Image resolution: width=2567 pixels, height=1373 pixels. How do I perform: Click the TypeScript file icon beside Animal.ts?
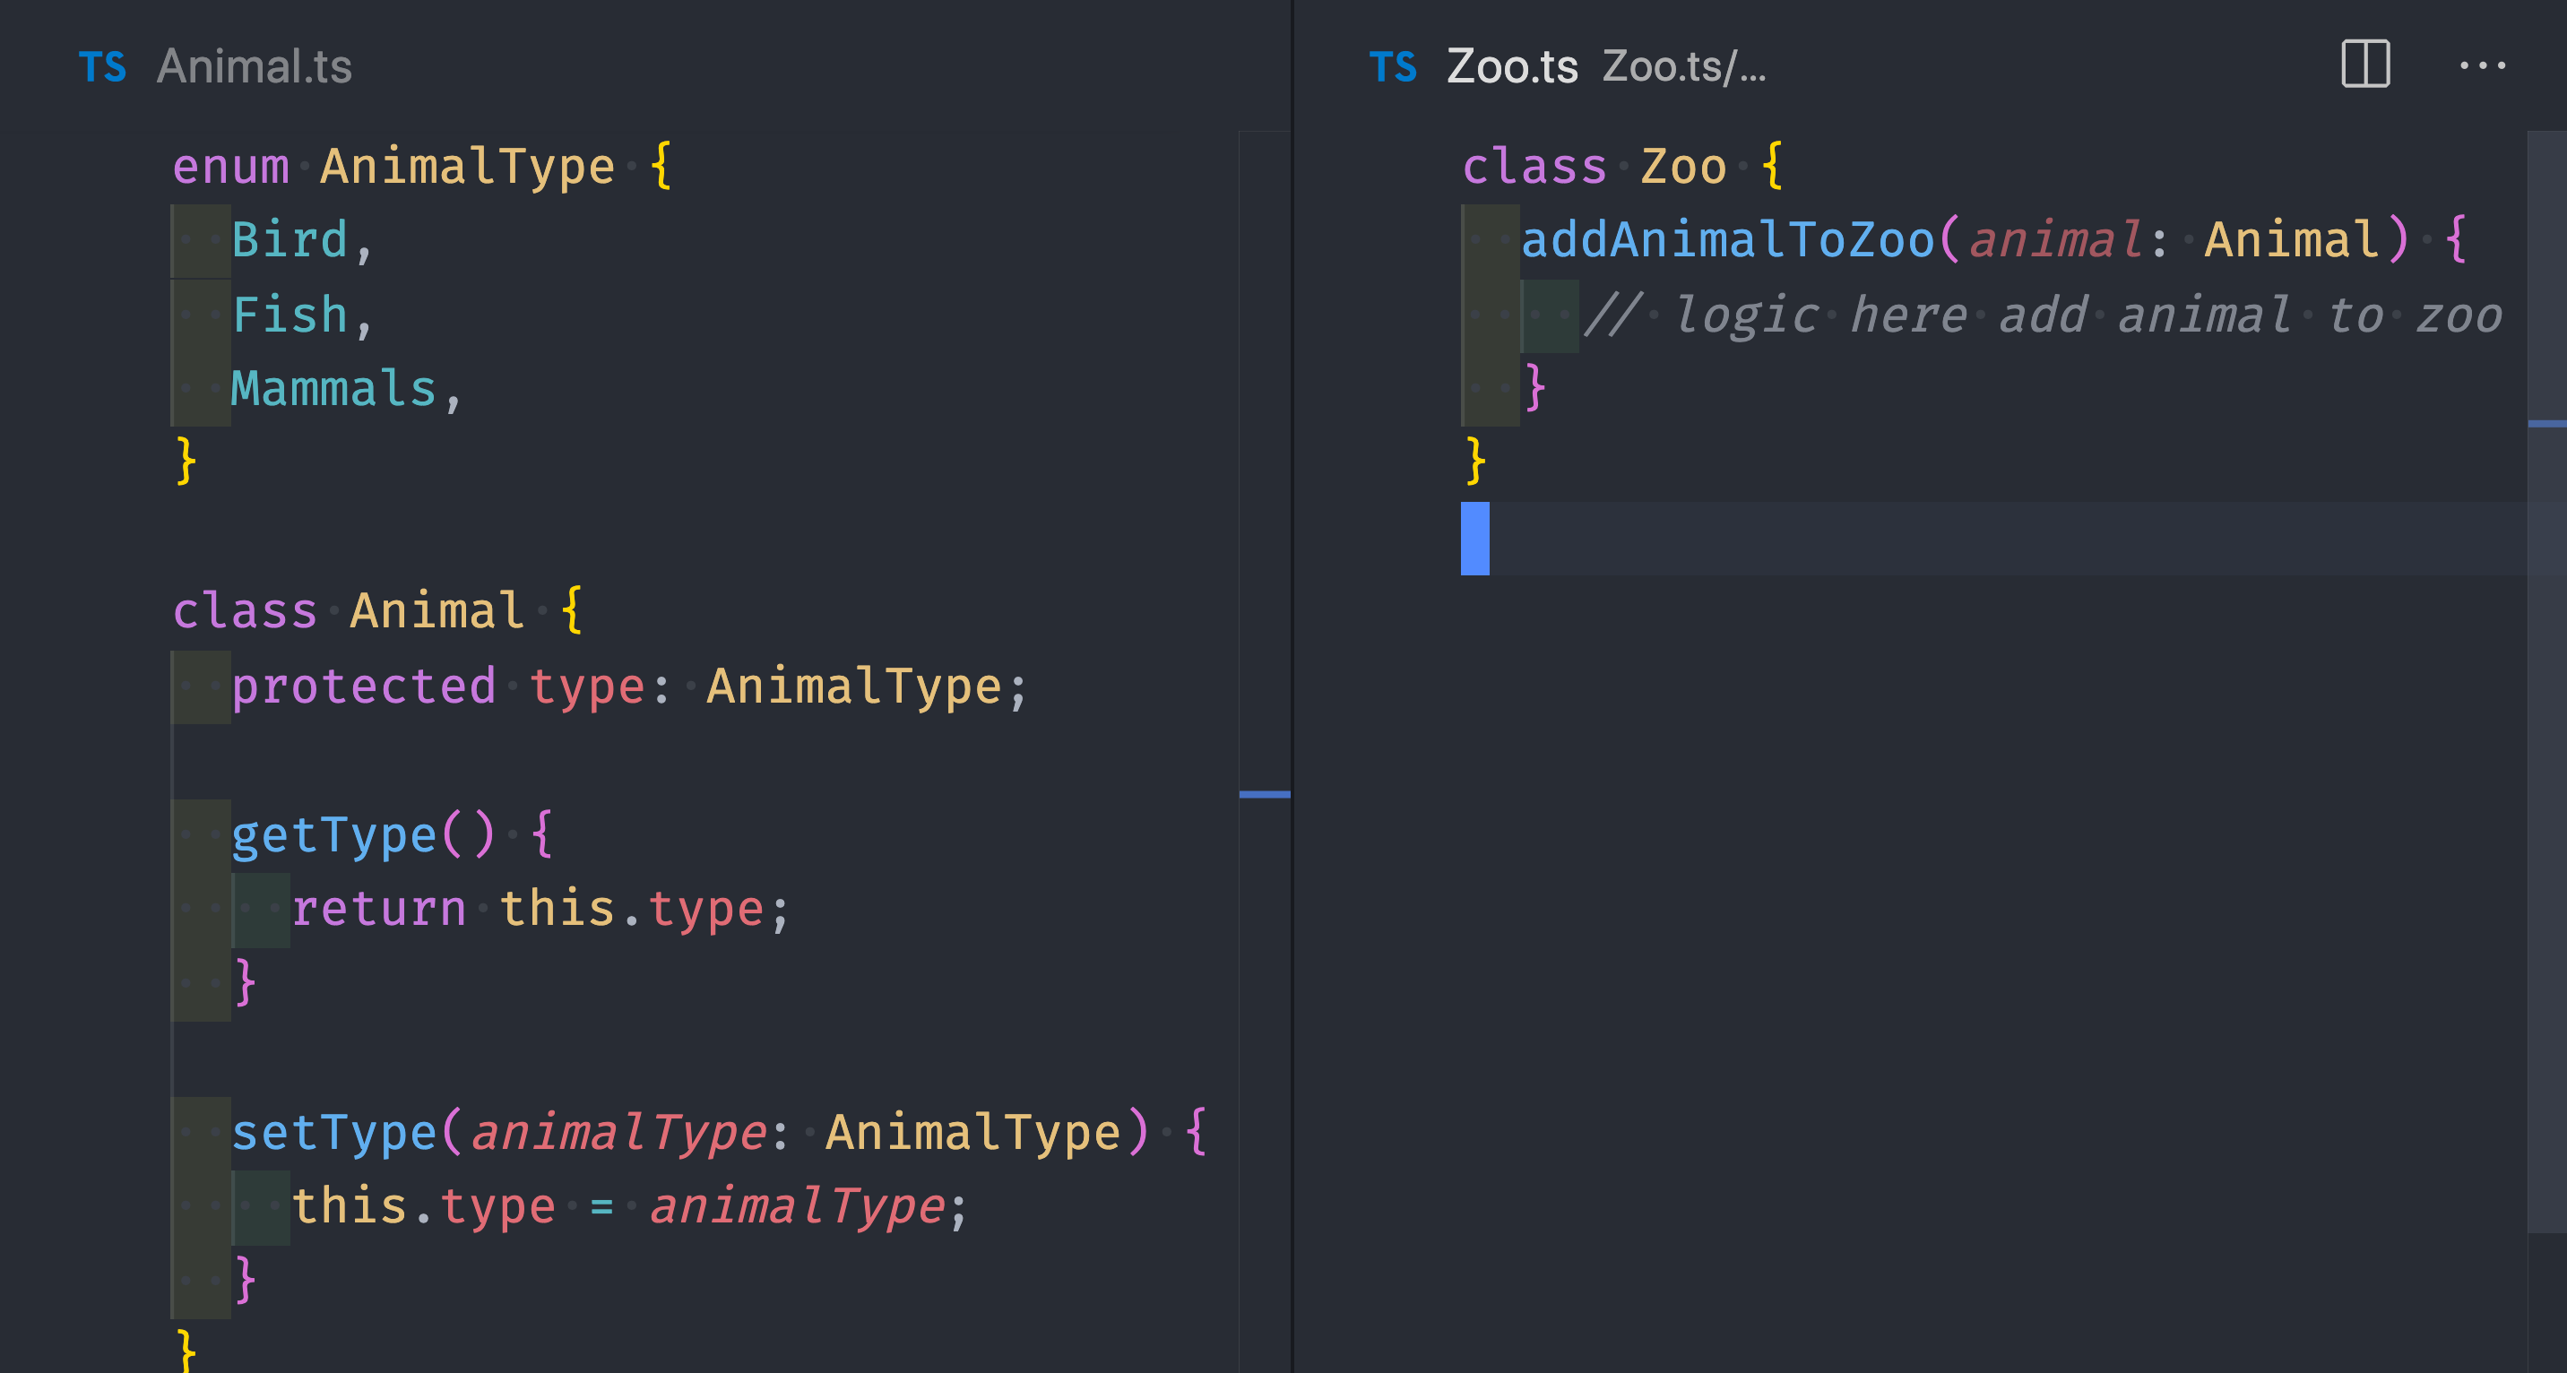pos(103,68)
